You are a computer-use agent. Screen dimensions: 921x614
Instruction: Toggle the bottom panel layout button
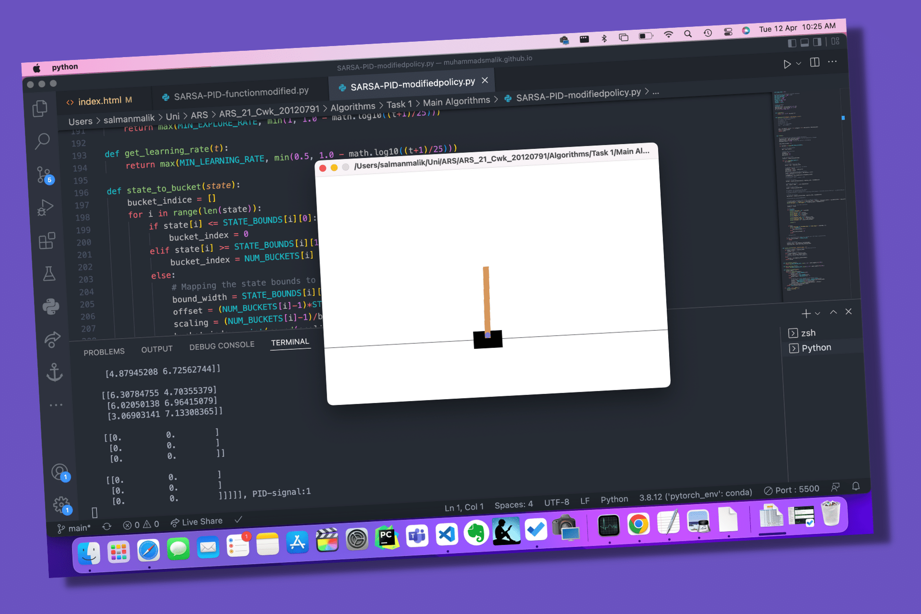(x=805, y=43)
